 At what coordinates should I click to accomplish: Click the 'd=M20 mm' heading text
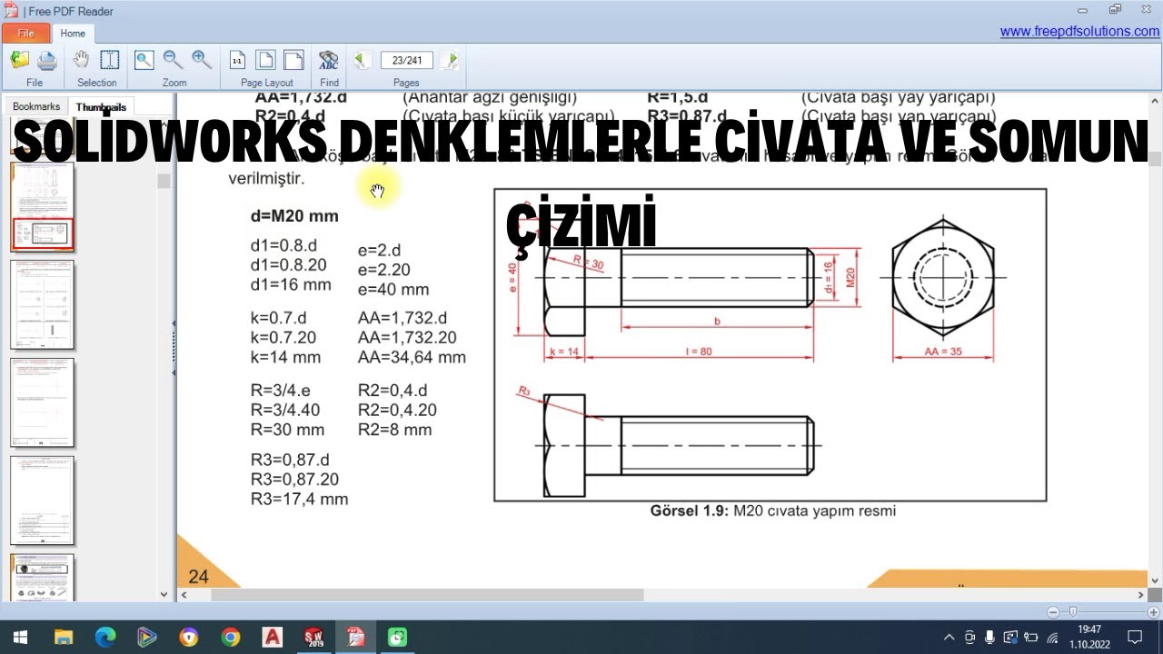(294, 216)
